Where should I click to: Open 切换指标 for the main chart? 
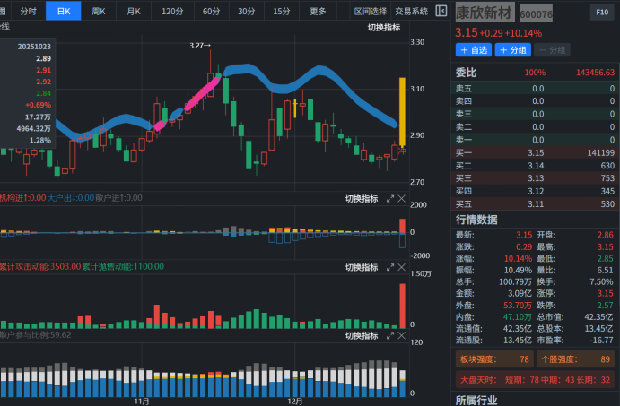coord(383,28)
